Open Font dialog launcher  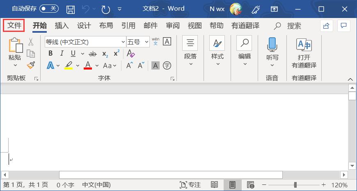[173, 79]
